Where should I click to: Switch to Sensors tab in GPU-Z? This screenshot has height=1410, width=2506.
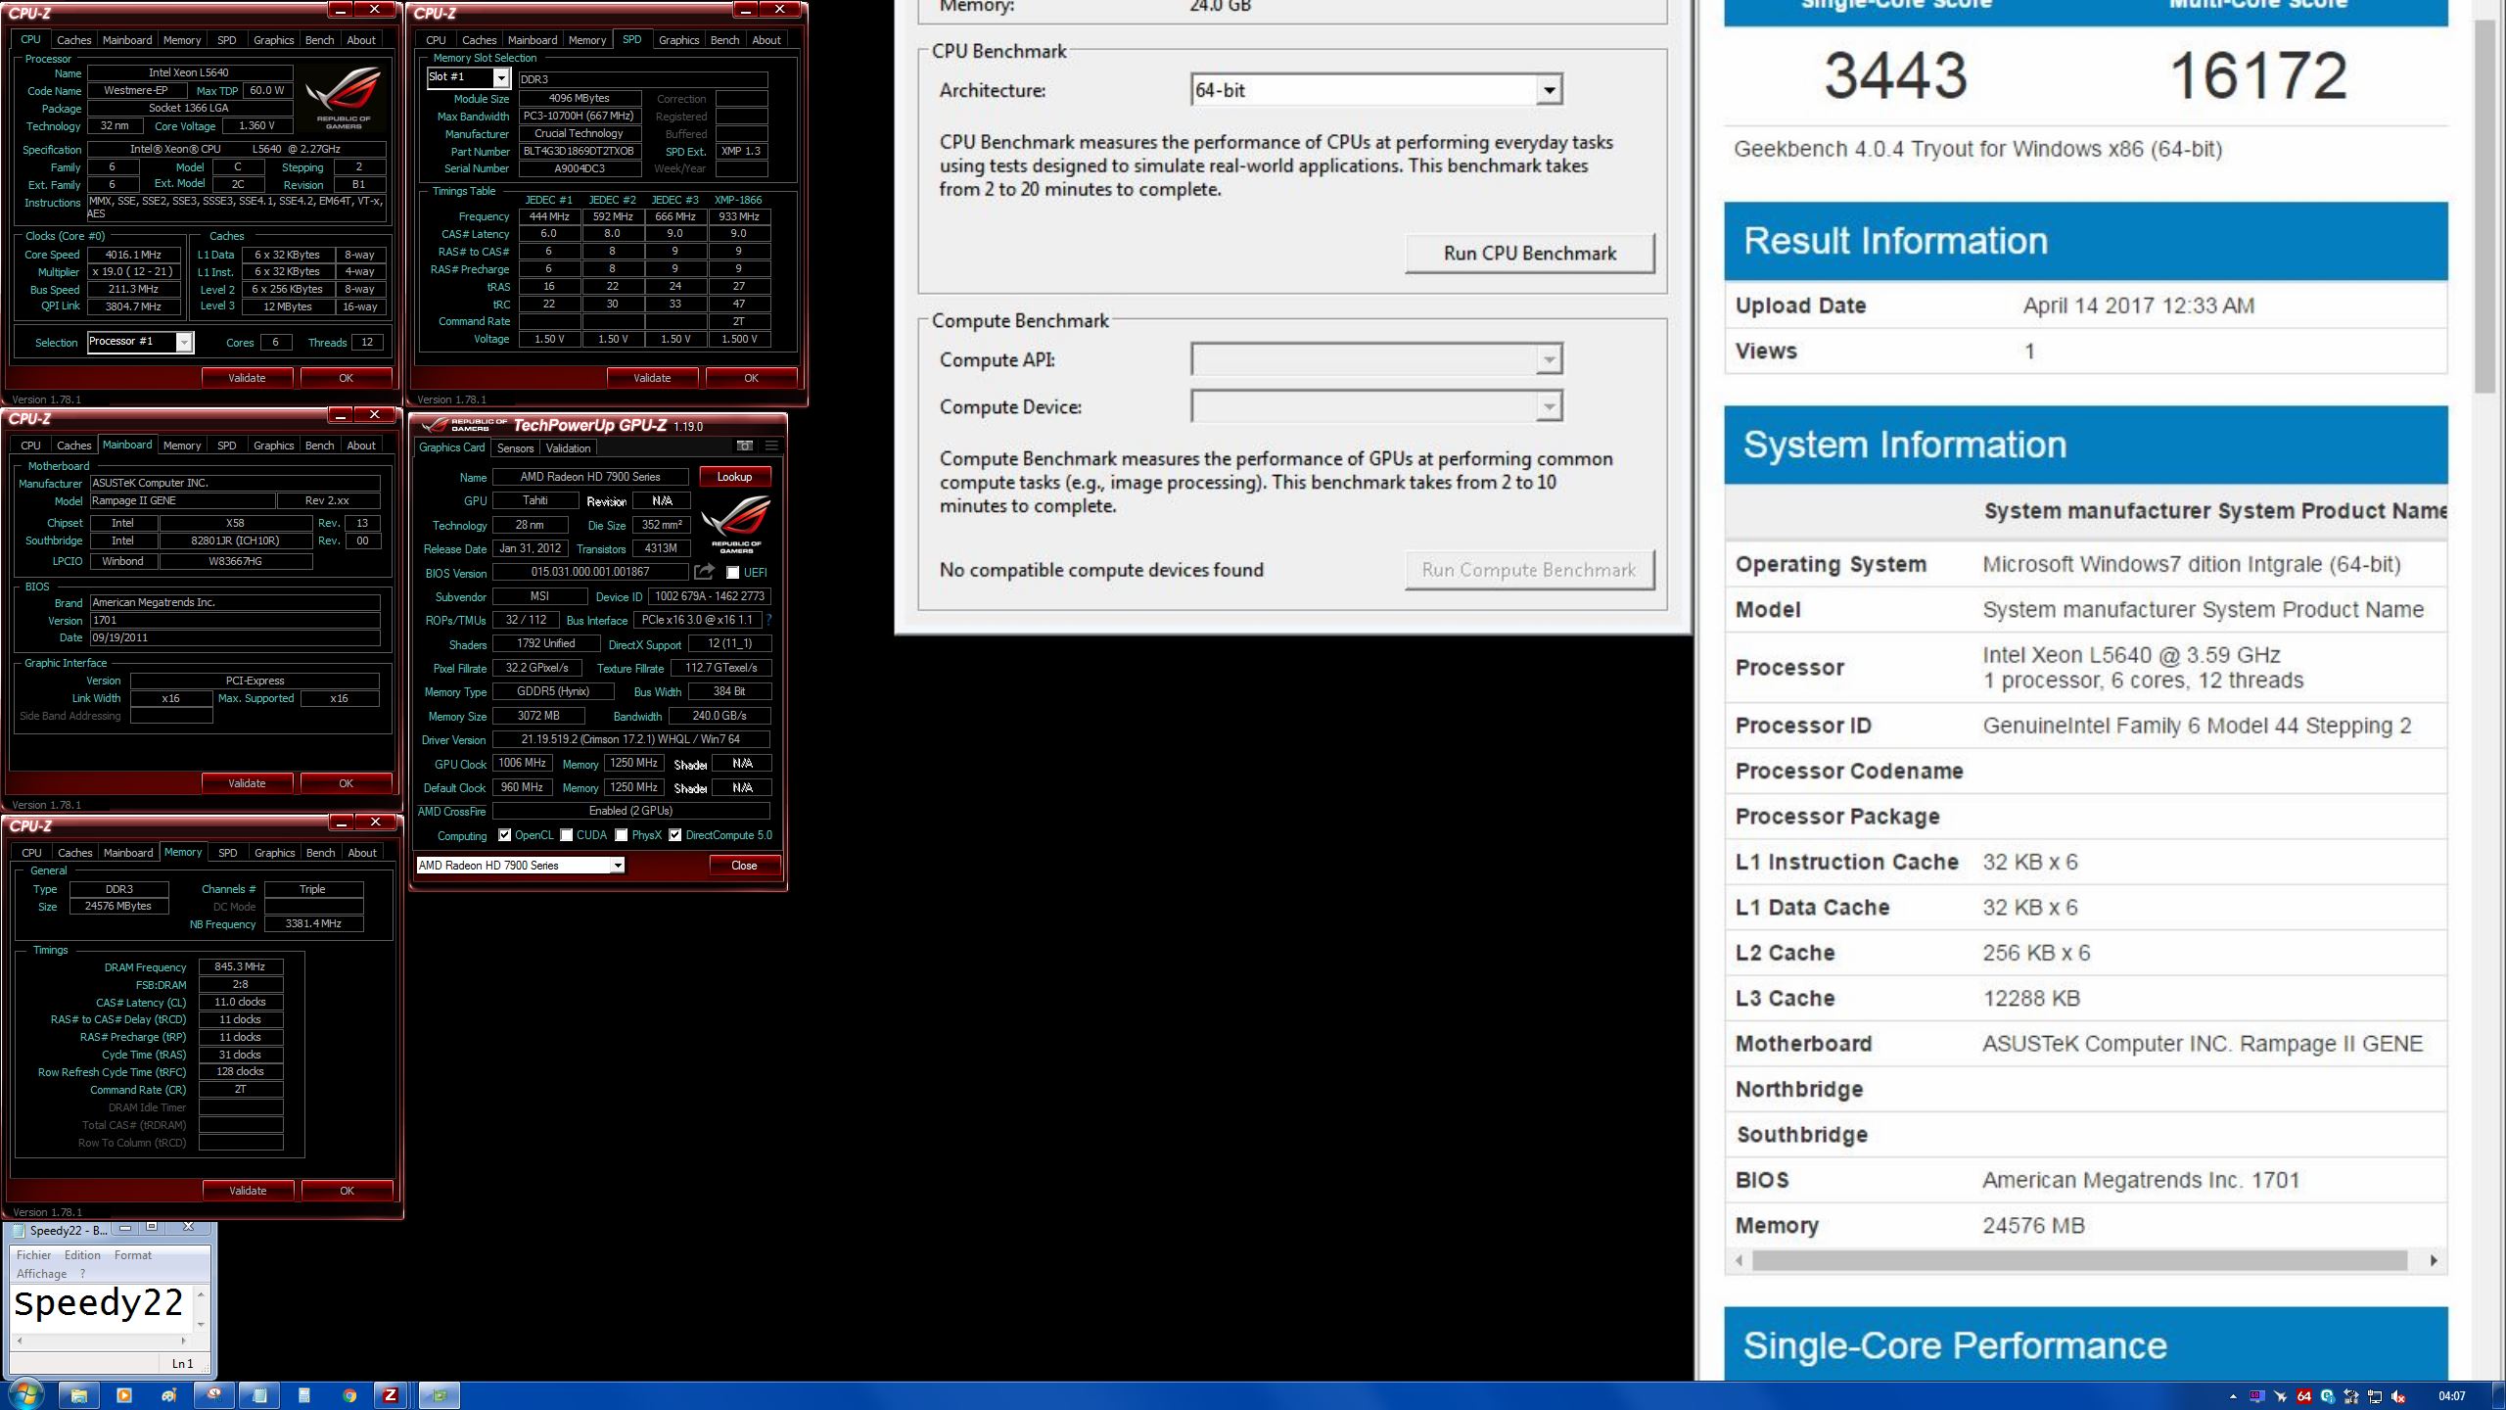pos(515,448)
